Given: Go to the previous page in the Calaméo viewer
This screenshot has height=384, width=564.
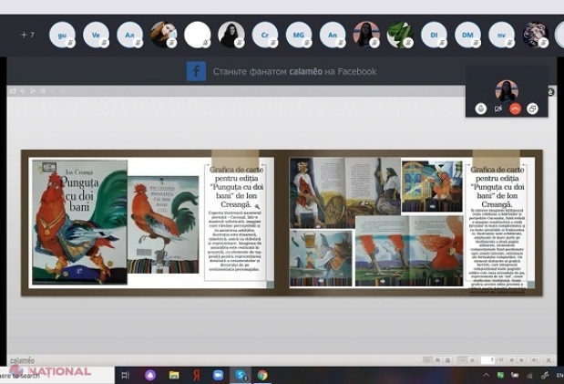Looking at the screenshot, I should click(x=511, y=360).
